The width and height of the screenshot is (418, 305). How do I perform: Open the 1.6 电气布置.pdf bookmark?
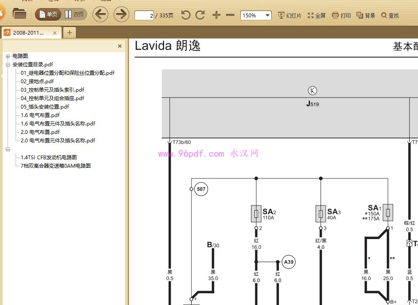point(40,115)
